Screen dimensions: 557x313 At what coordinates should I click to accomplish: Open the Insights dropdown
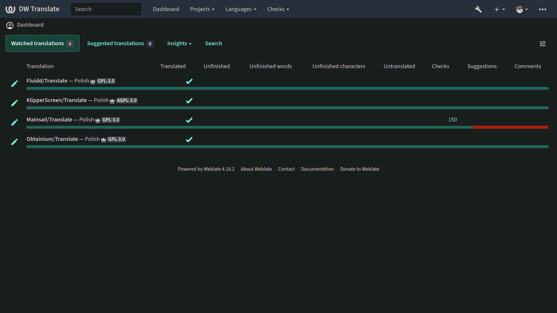pyautogui.click(x=179, y=43)
